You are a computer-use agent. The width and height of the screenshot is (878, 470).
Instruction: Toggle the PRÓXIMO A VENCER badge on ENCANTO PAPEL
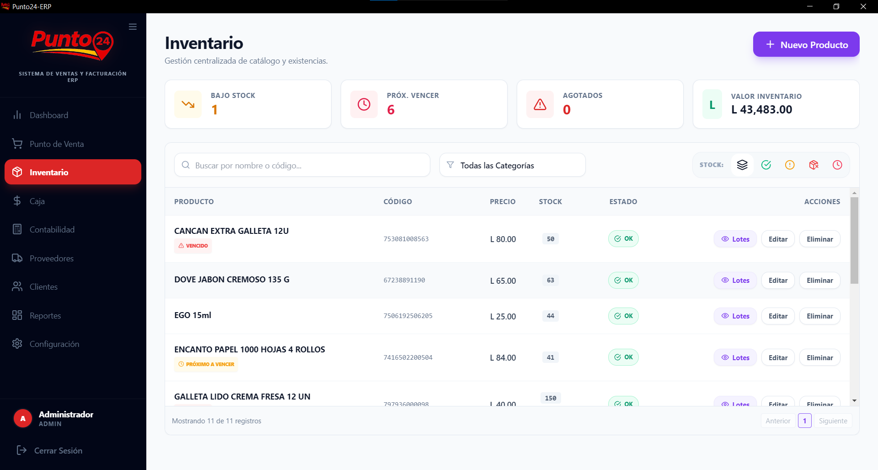pos(206,364)
